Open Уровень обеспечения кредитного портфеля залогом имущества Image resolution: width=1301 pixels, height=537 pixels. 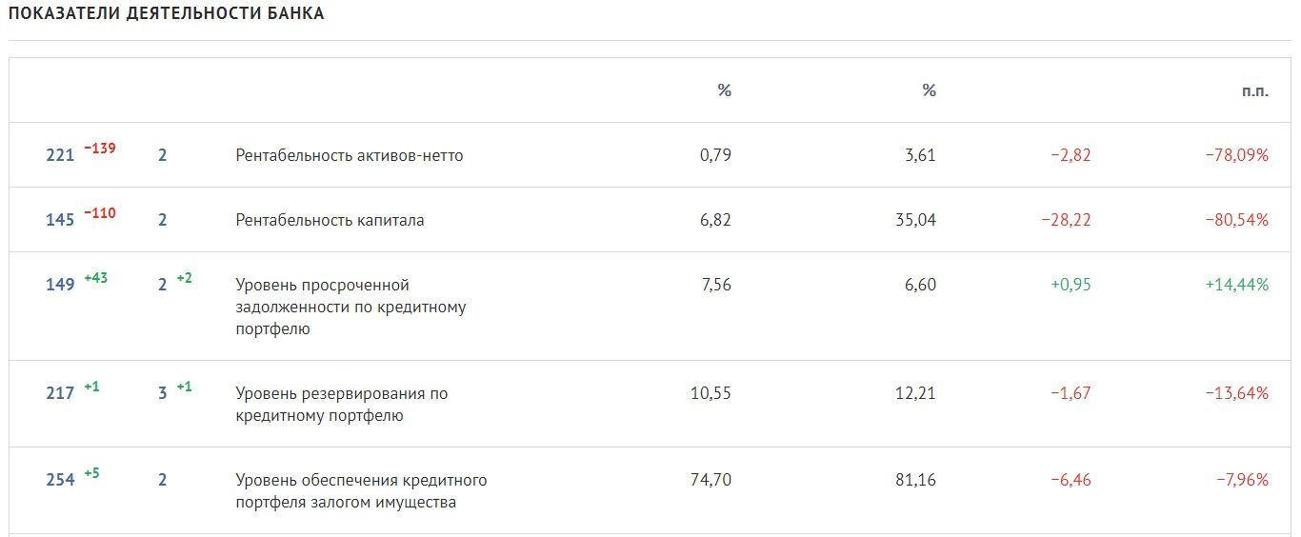click(x=361, y=491)
